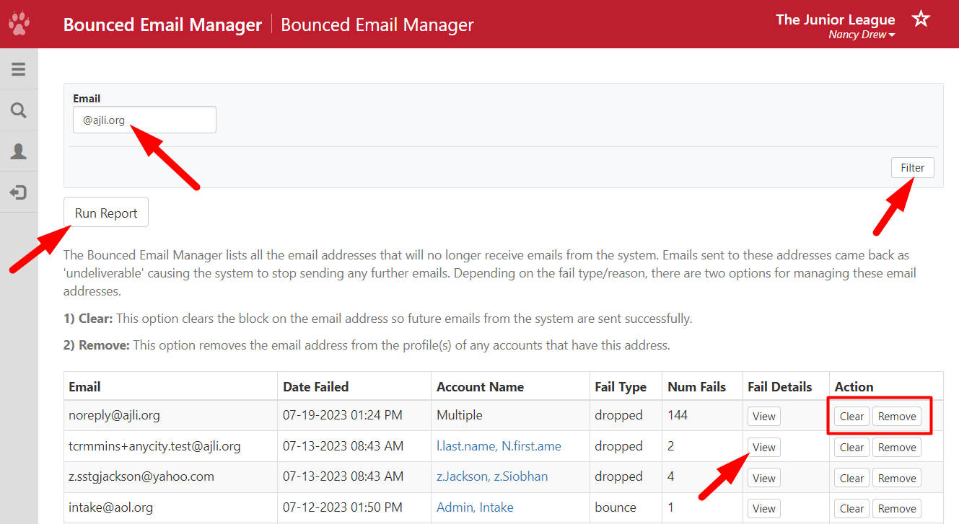This screenshot has width=959, height=524.
Task: Click The Junior League organization name
Action: pos(835,19)
